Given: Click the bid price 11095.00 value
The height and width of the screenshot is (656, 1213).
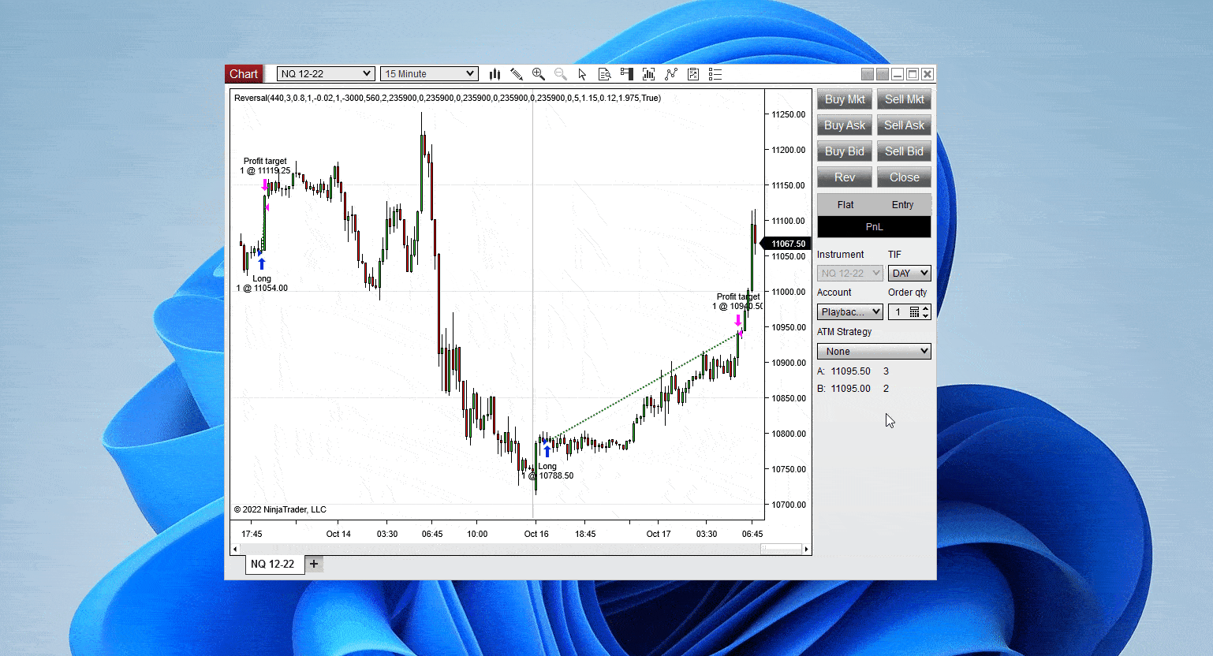Looking at the screenshot, I should [850, 389].
